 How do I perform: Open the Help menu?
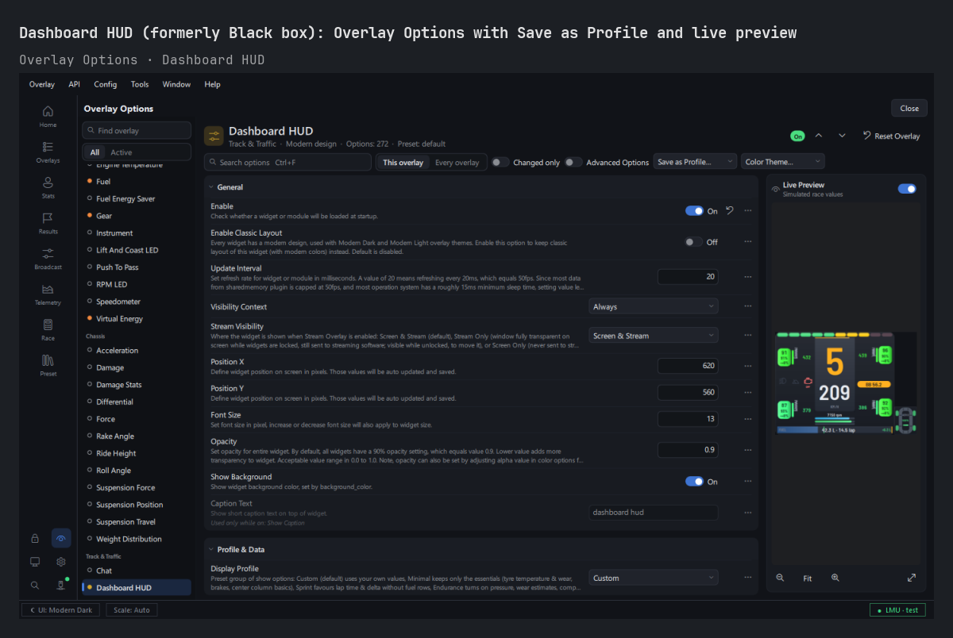[x=212, y=84]
